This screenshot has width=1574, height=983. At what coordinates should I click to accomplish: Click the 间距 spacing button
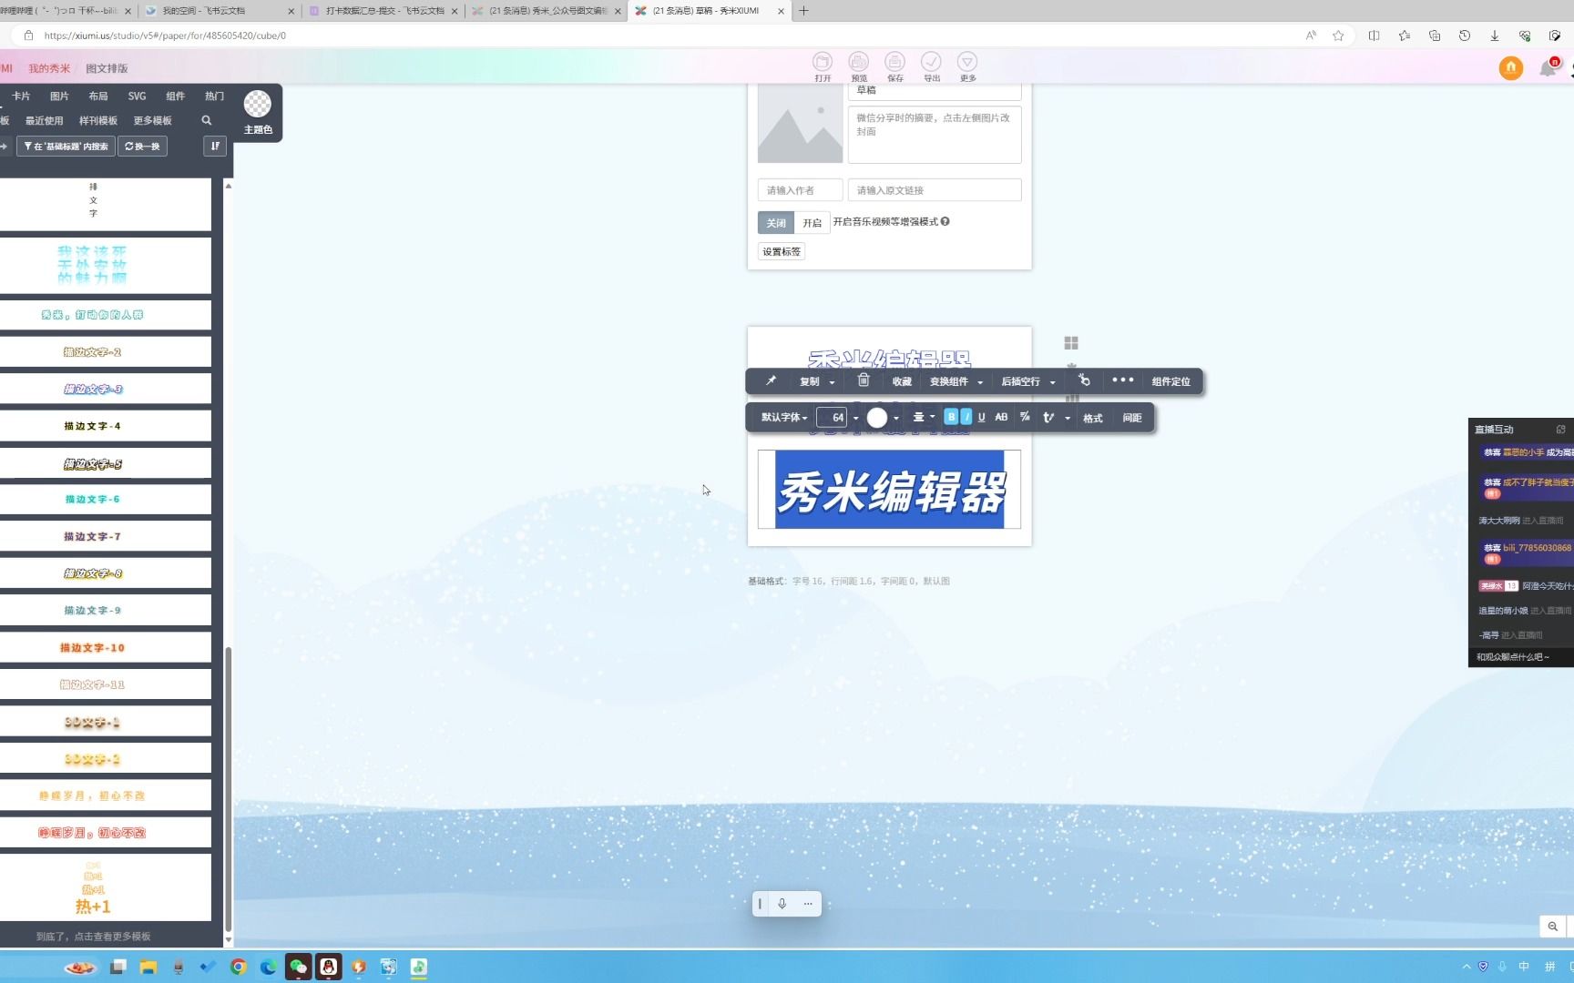[x=1132, y=418]
